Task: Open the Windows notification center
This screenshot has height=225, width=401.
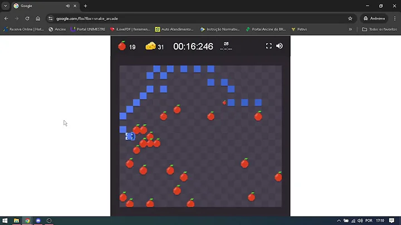Action: 392,221
